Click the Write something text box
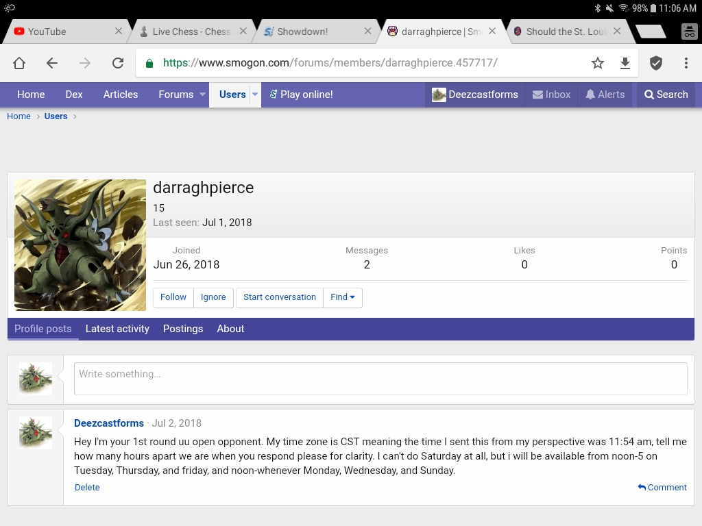 click(380, 379)
